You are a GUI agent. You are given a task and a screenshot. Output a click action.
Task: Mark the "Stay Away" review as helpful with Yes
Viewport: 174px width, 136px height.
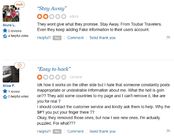click(x=57, y=38)
